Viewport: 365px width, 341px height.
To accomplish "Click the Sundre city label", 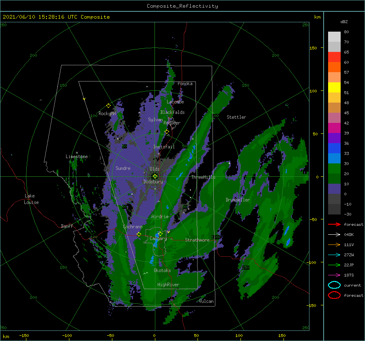I will point(123,168).
